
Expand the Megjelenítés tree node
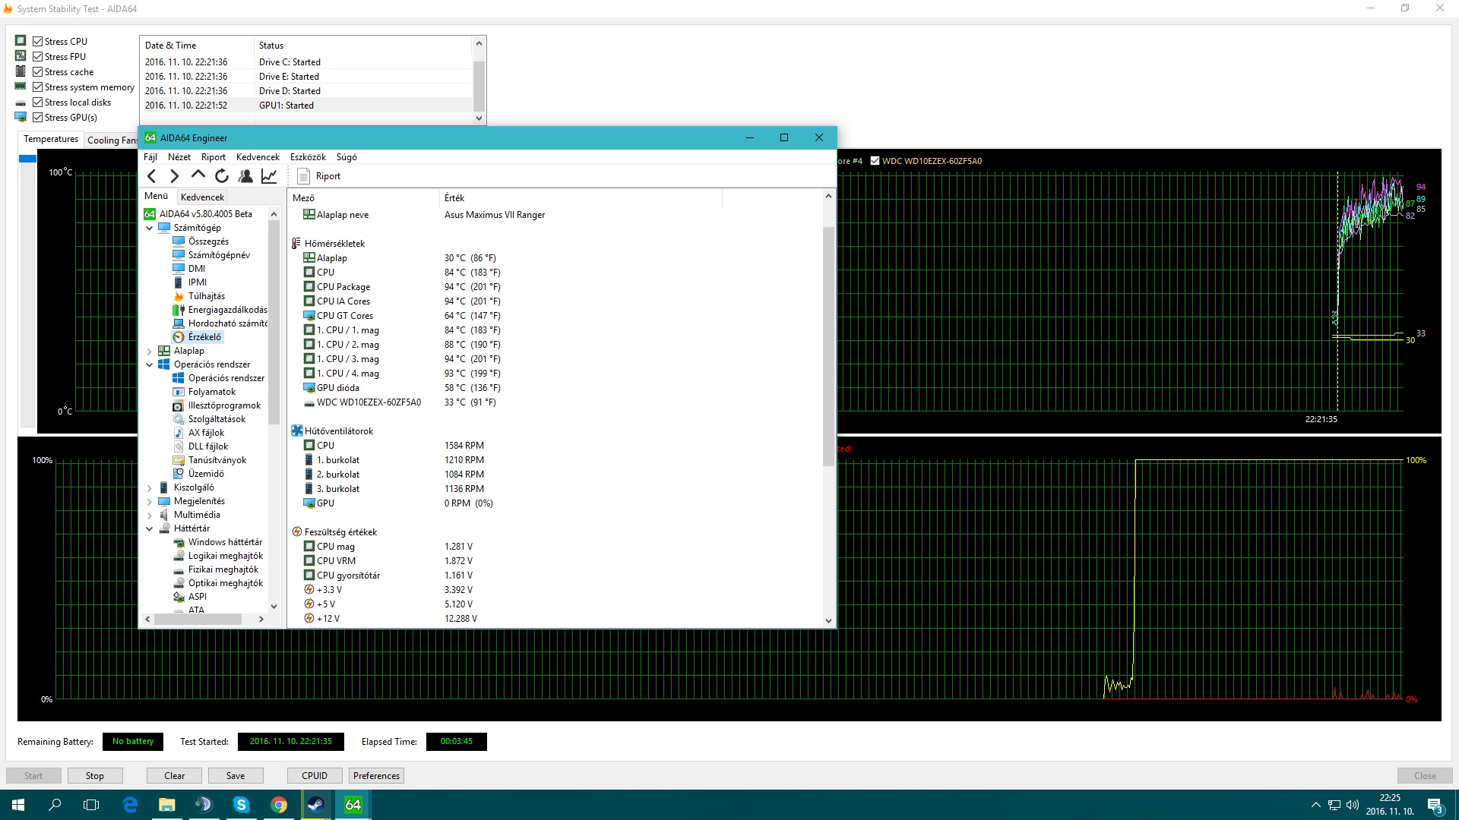coord(150,501)
